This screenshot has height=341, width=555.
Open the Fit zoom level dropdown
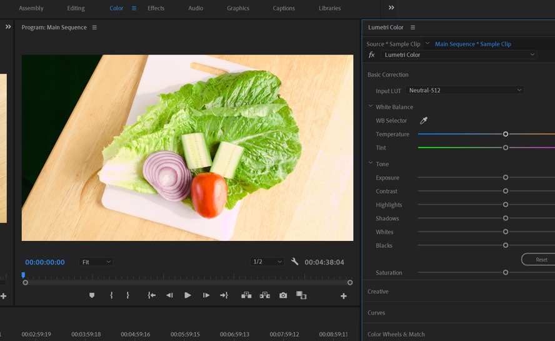point(96,262)
